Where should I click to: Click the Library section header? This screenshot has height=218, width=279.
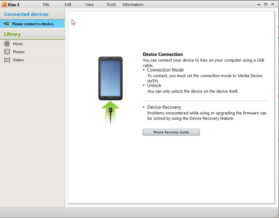[12, 34]
